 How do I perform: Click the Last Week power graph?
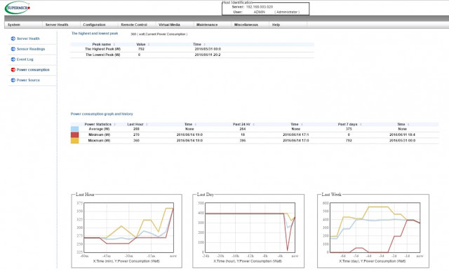tap(375, 228)
